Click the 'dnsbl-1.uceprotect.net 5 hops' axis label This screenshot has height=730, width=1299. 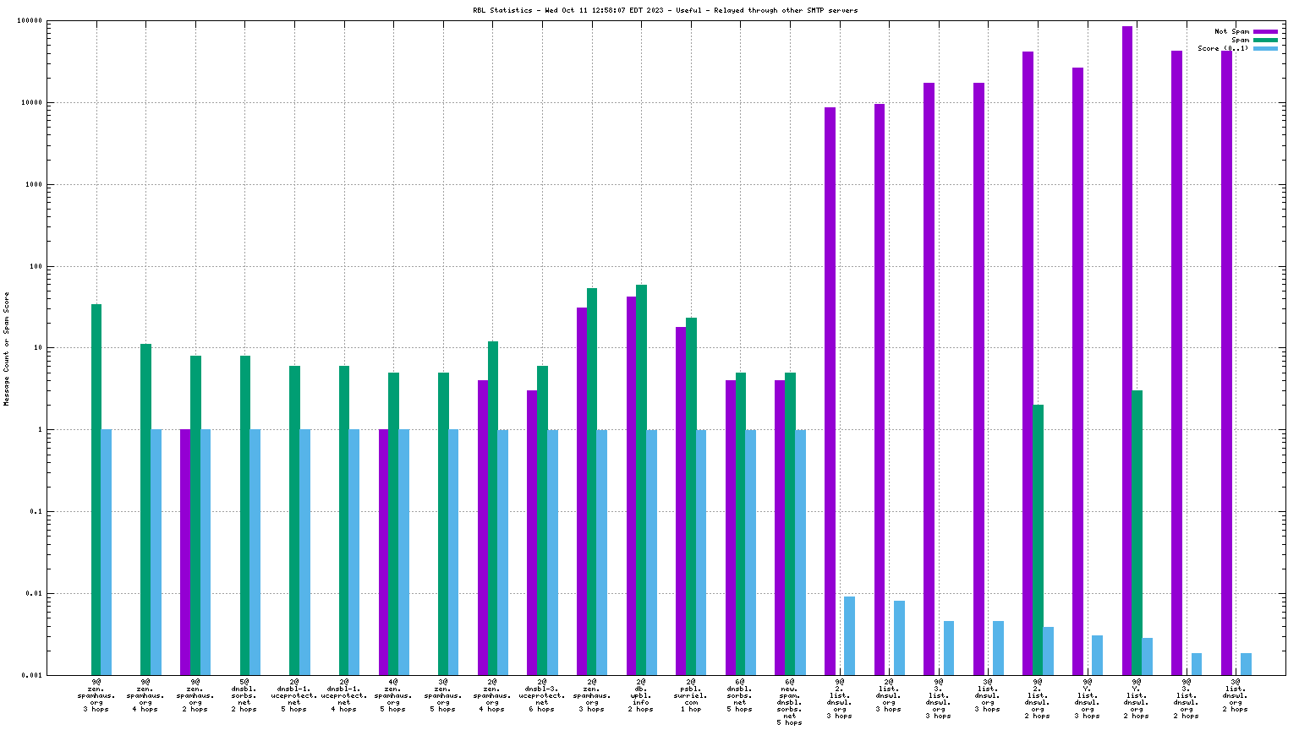point(294,695)
